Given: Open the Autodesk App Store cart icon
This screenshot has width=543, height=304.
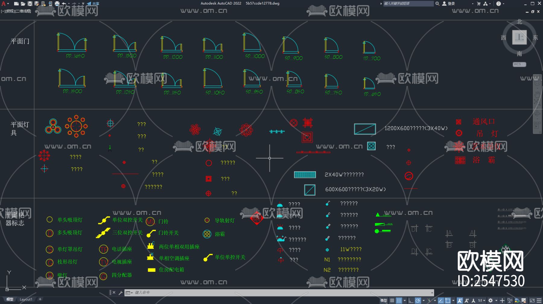Looking at the screenshot, I should click(x=479, y=4).
